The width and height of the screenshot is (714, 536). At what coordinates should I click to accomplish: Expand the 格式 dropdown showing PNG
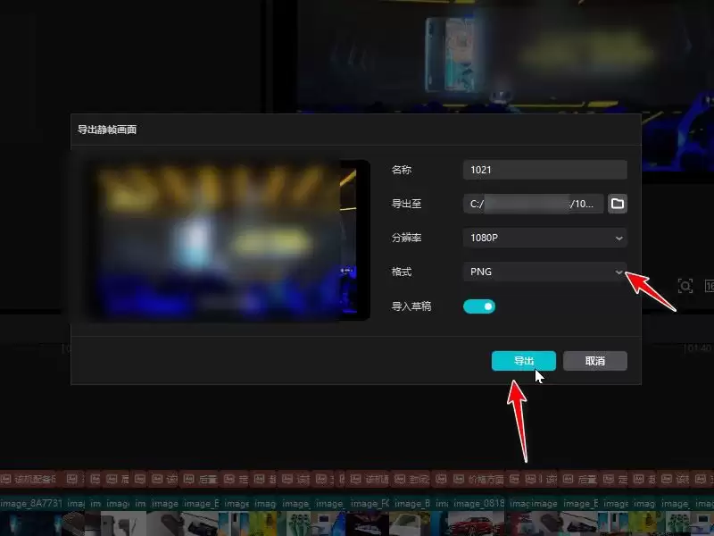tap(544, 272)
